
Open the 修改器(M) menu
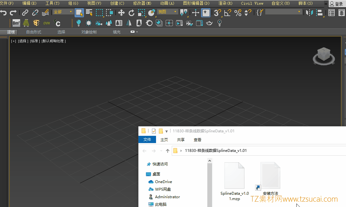[142, 3]
